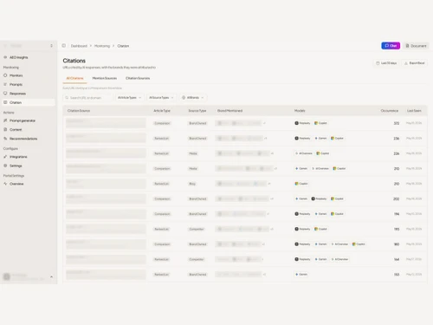Launch the Prompt generator icon
This screenshot has height=325, width=433.
click(x=5, y=120)
